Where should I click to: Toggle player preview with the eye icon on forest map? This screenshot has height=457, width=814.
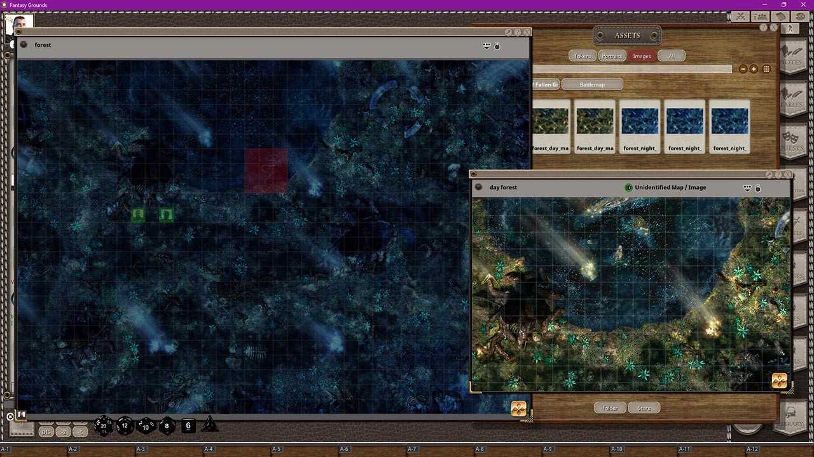coord(486,45)
